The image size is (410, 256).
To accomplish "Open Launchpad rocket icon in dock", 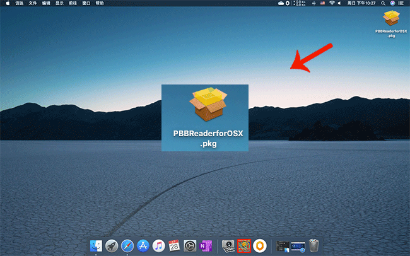I will point(112,246).
